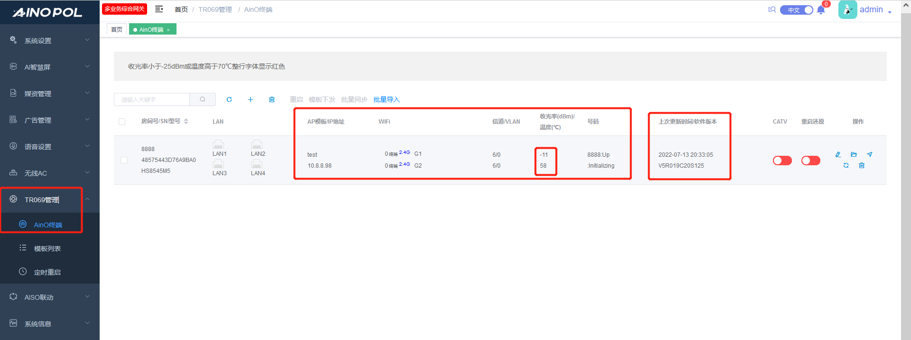Select the checkbox for row 8888

(124, 160)
